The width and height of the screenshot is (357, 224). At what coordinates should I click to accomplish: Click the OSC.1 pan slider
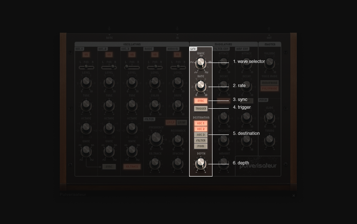tap(86, 67)
